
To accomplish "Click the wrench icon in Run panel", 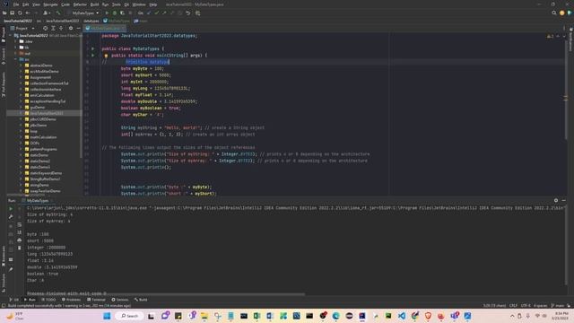I will pyautogui.click(x=11, y=216).
